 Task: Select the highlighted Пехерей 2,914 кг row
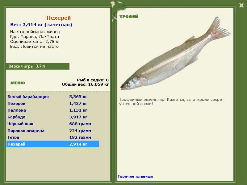pyautogui.click(x=53, y=144)
